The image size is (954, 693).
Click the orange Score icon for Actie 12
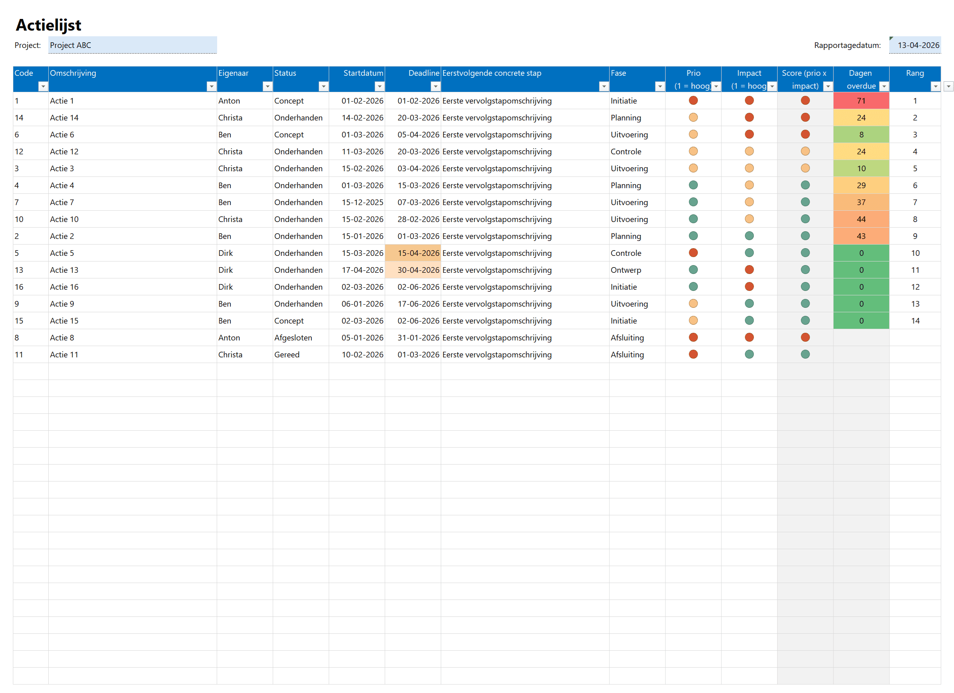point(805,151)
